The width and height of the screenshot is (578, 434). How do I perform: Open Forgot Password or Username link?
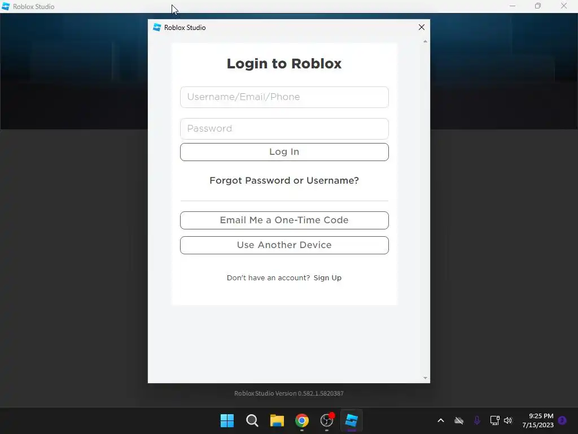pyautogui.click(x=284, y=180)
